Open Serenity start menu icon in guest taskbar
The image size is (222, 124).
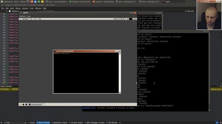click(x=20, y=104)
